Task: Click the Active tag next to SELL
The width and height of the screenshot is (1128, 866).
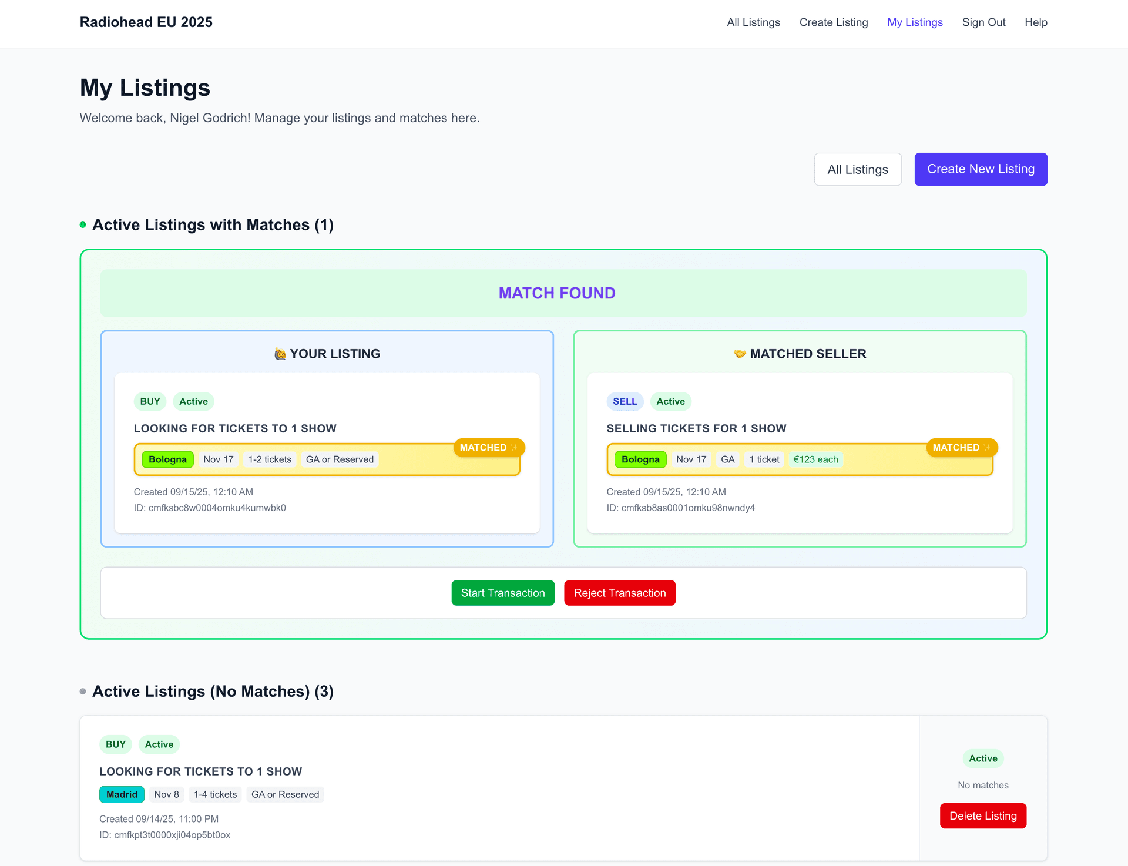Action: coord(670,401)
